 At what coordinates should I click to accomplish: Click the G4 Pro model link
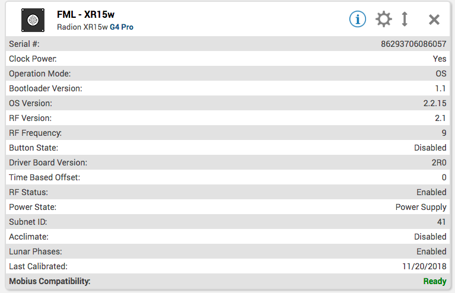point(121,27)
